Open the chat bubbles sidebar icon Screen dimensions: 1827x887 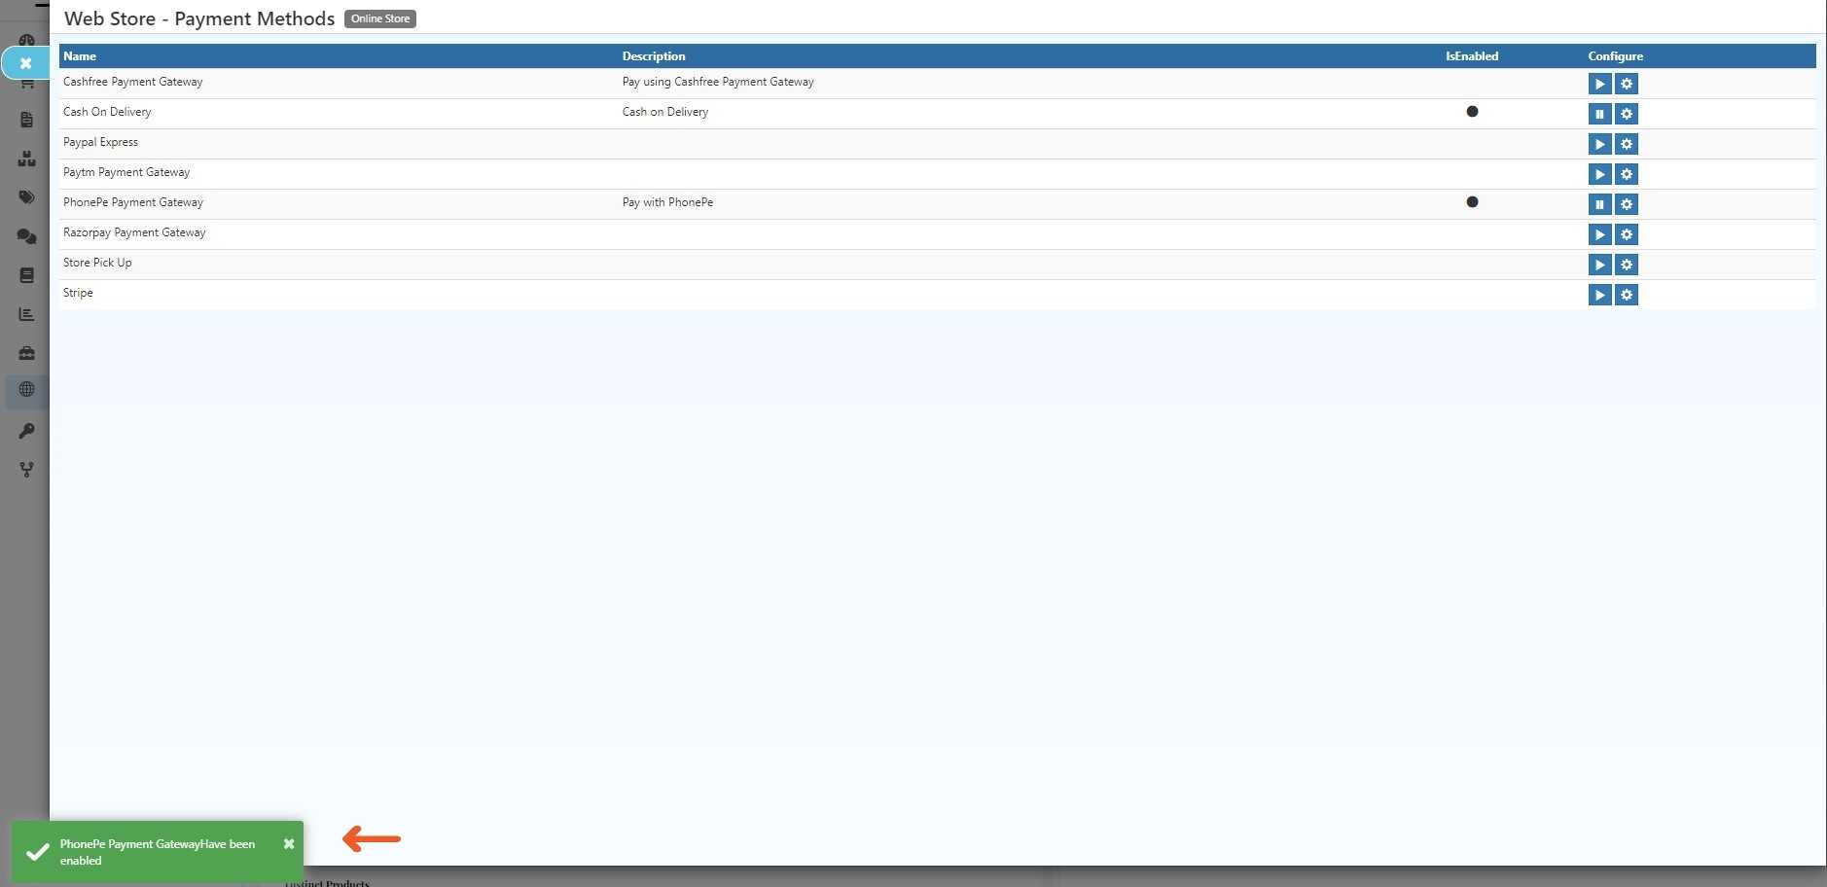click(26, 236)
